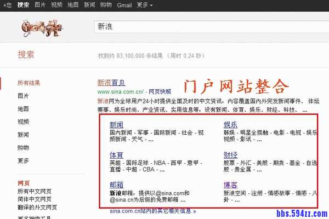Viewport: 329px width, 219px height.
Task: Open the 博客 sitelink
Action: click(230, 185)
